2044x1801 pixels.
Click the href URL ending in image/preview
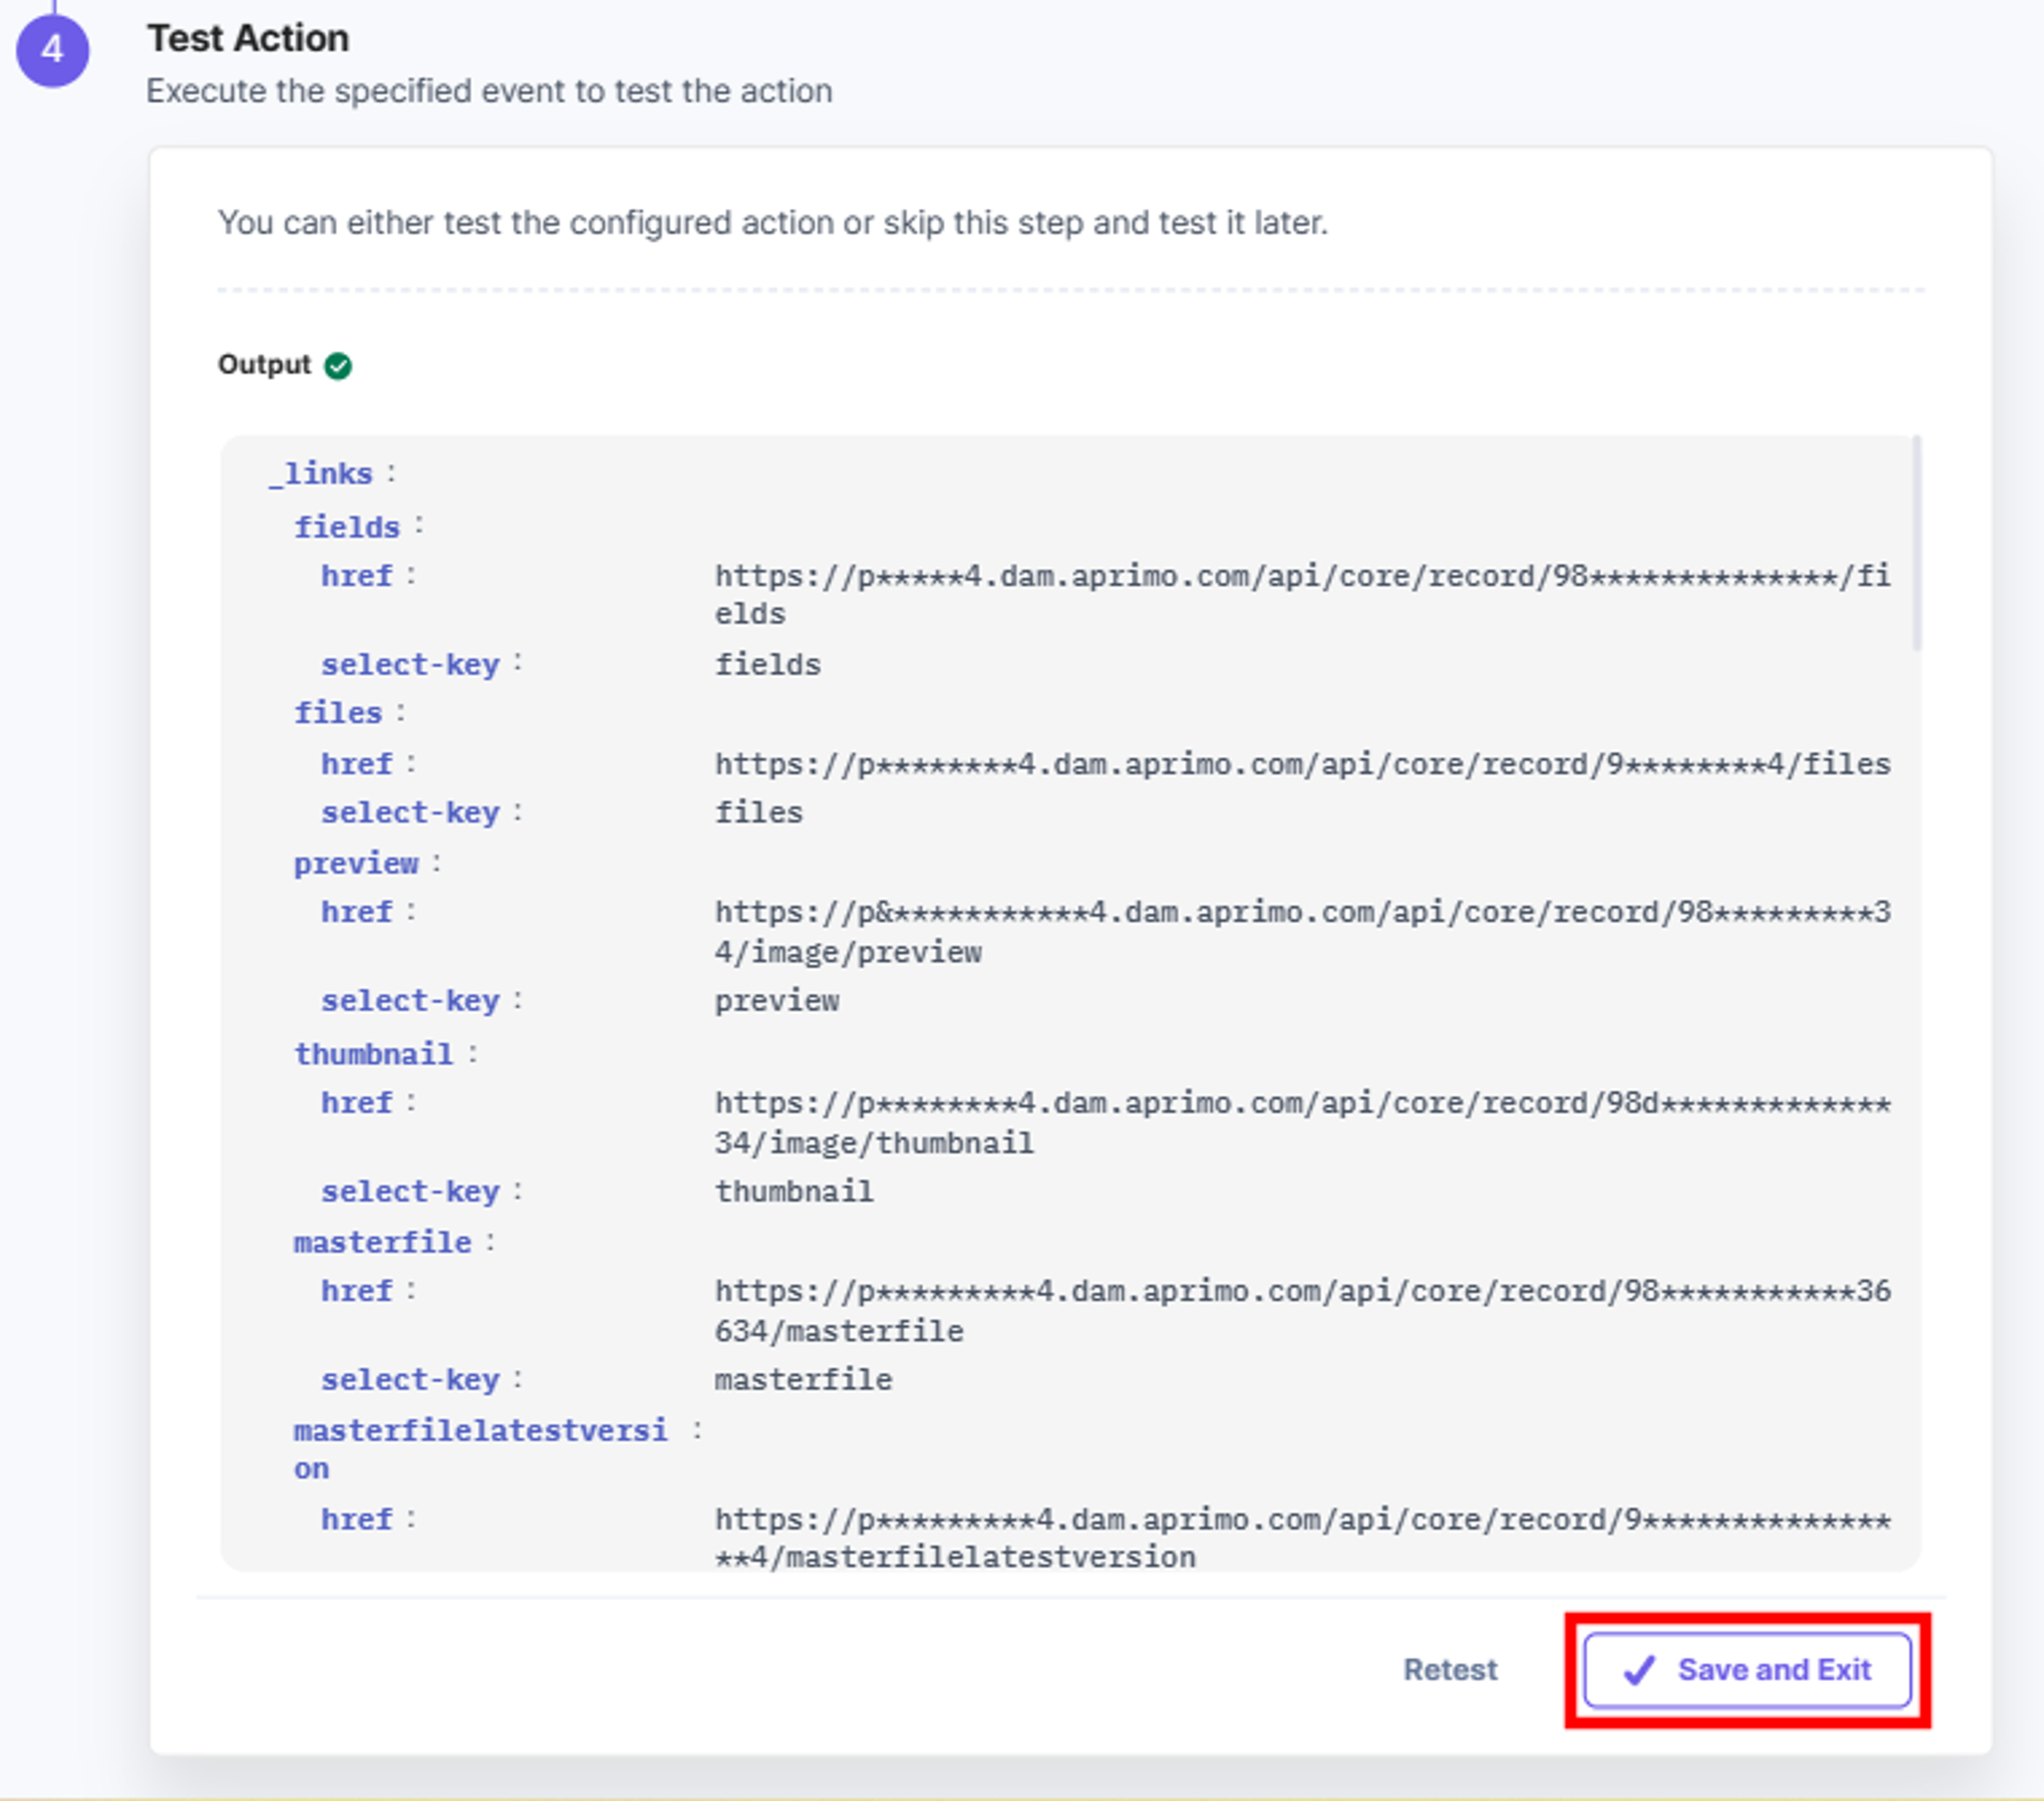click(1302, 932)
